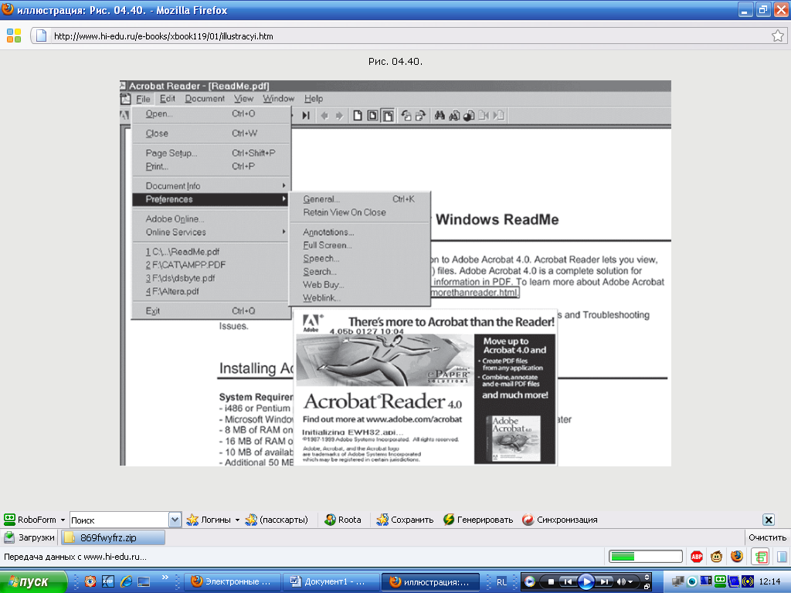
Task: Launch the eye-shaped quick launch icon
Action: coord(90,581)
